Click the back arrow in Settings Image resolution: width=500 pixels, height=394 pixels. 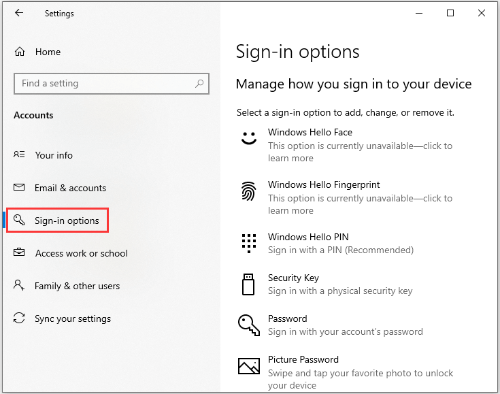19,13
